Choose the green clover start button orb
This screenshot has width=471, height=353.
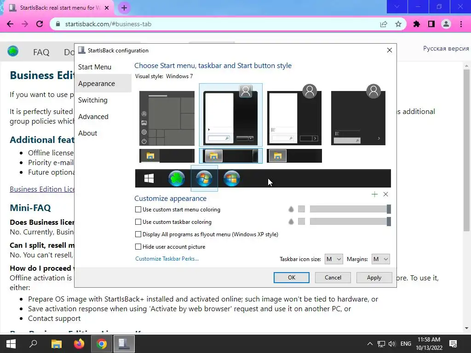coord(176,178)
